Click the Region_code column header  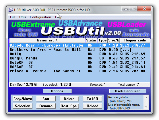[135, 40]
